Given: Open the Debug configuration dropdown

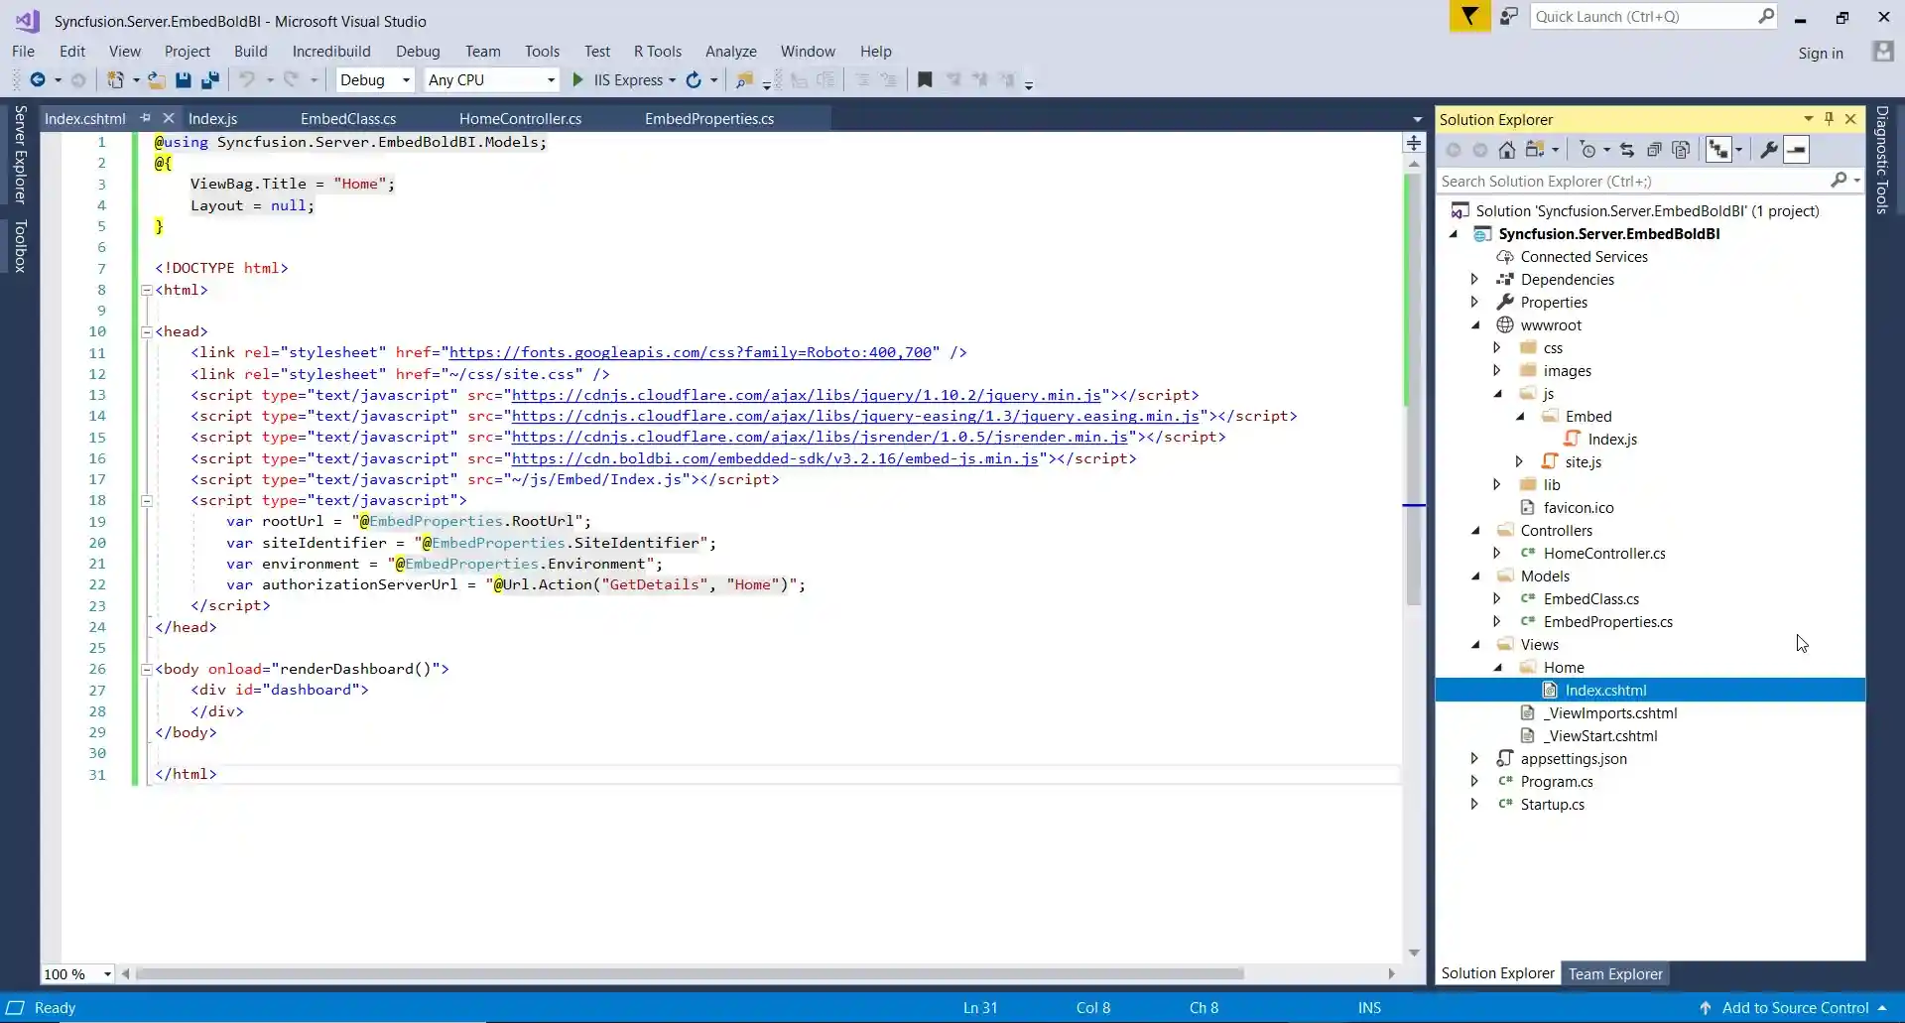Looking at the screenshot, I should click(375, 80).
